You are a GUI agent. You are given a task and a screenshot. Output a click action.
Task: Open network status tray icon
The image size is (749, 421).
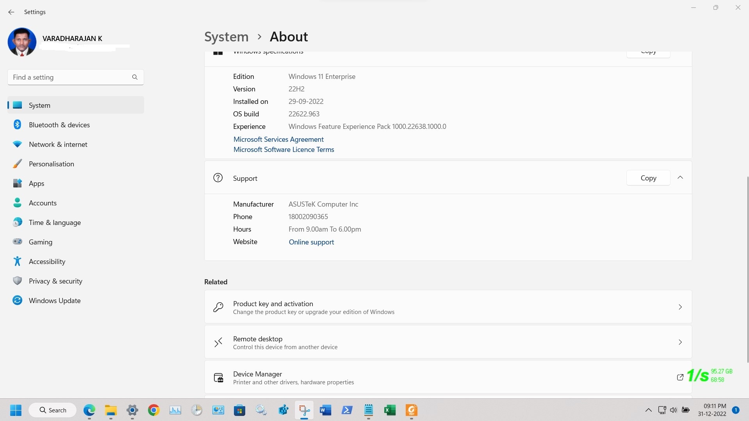pos(662,410)
